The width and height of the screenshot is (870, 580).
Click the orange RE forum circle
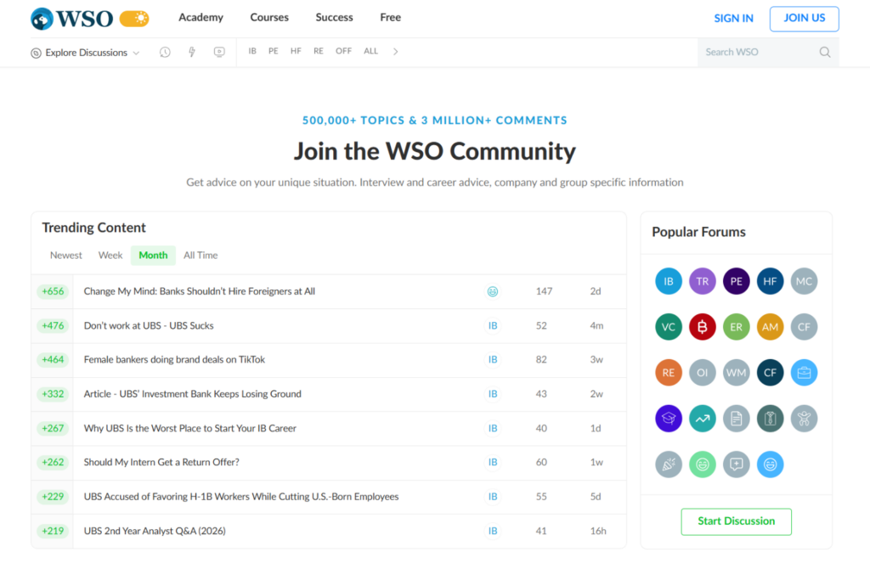coord(669,373)
